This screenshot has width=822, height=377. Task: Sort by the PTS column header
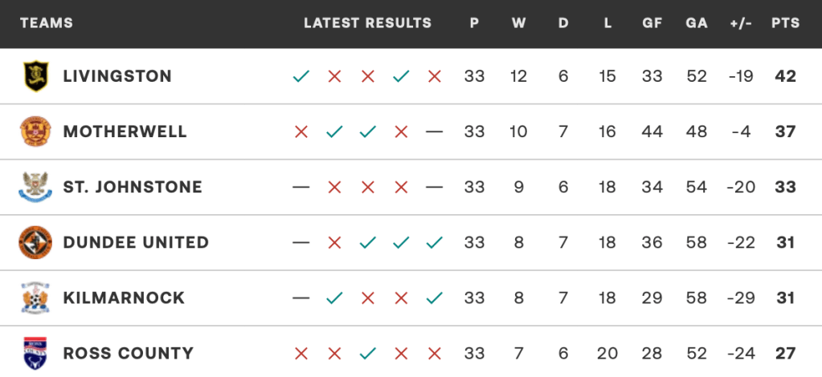(x=785, y=23)
